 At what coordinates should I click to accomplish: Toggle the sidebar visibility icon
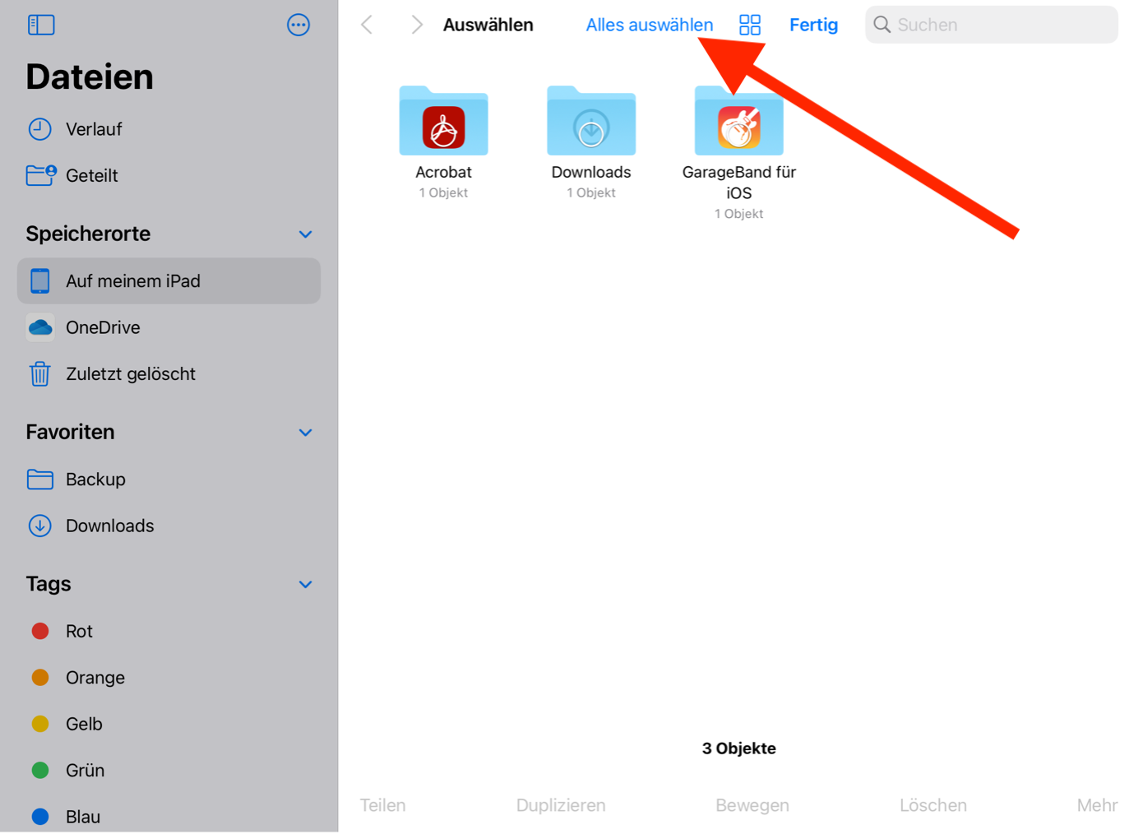41,25
